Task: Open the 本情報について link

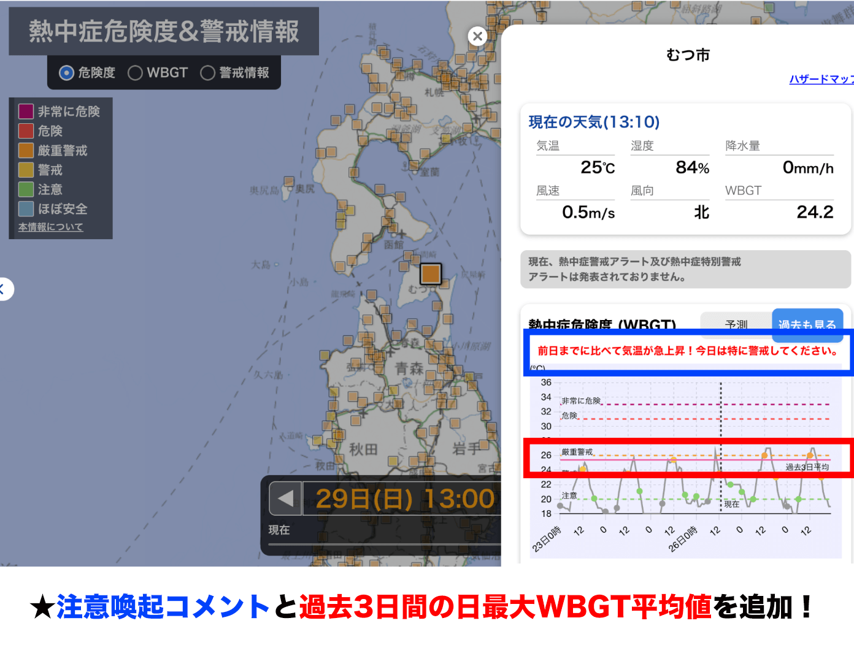Action: (50, 227)
